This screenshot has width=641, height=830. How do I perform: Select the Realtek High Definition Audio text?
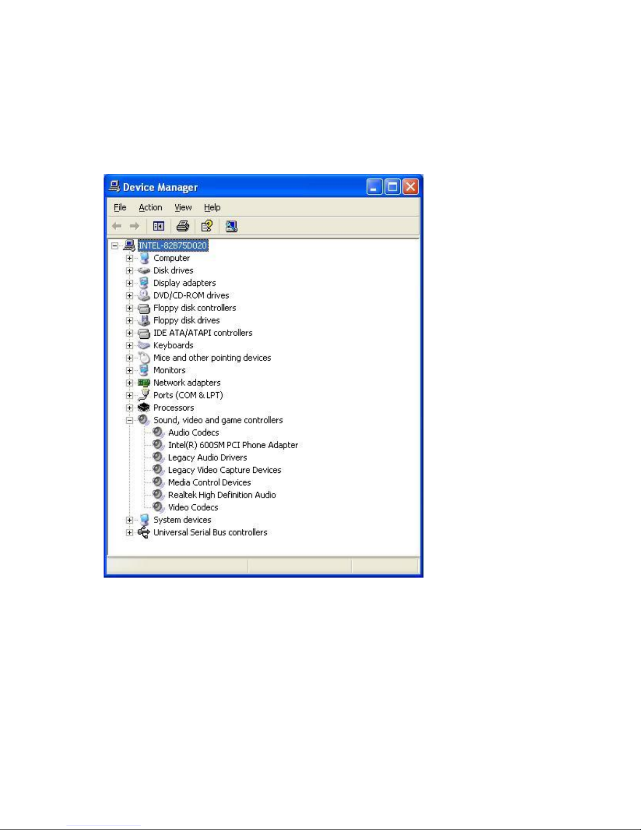(x=222, y=495)
